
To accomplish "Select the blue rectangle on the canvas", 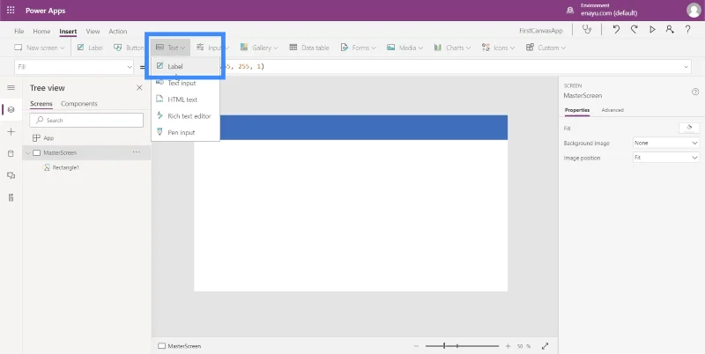I will (x=351, y=128).
